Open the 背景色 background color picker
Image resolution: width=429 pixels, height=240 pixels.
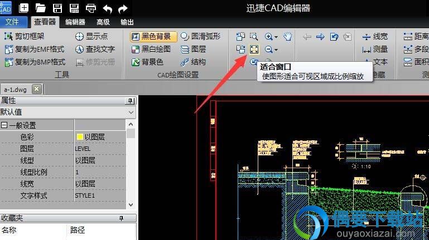147,62
